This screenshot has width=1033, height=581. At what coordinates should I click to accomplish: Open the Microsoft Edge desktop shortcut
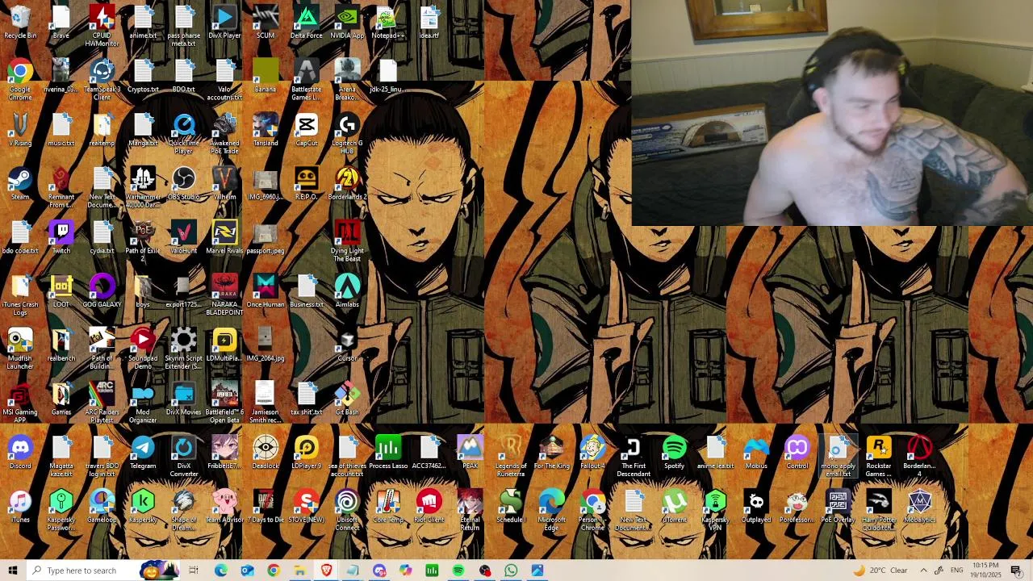552,510
